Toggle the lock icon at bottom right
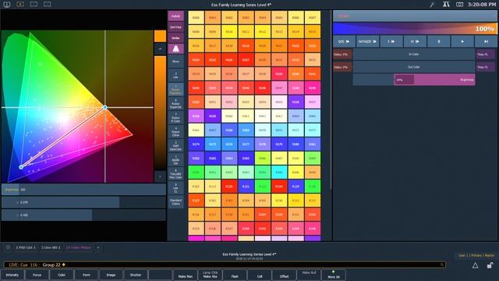This screenshot has height=281, width=499. tap(490, 265)
